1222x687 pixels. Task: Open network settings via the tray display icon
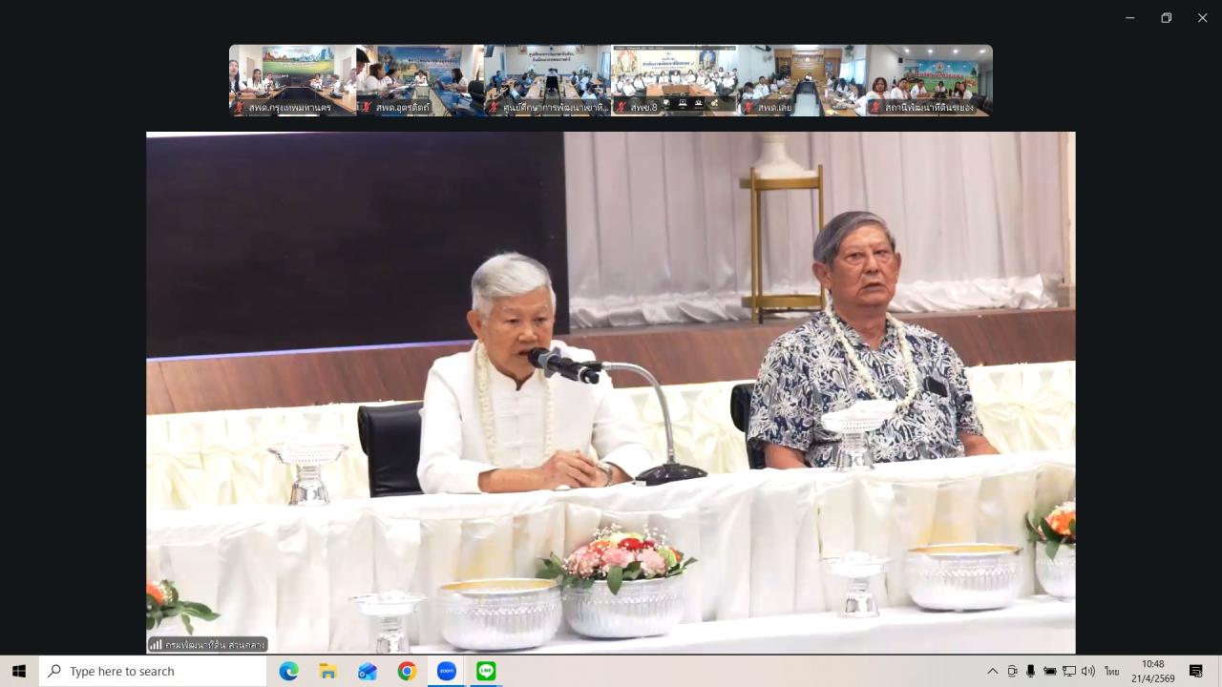[1070, 672]
